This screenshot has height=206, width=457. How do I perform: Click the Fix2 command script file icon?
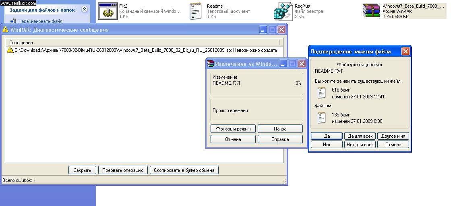point(107,11)
